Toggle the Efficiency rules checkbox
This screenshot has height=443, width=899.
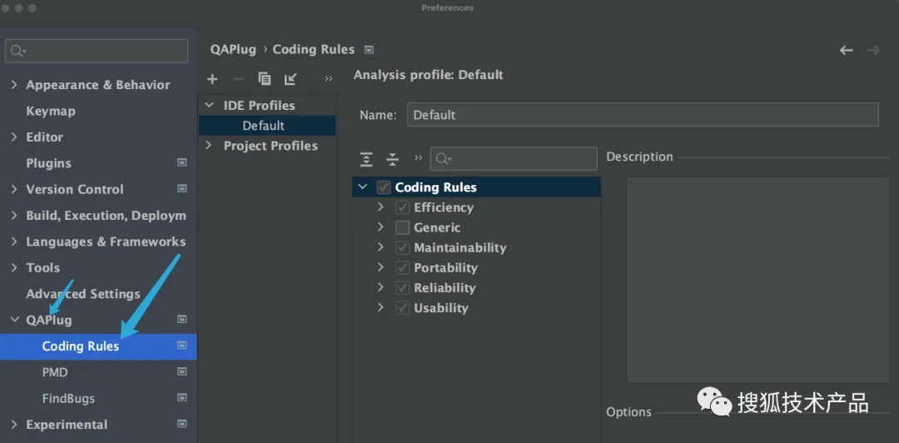coord(403,207)
